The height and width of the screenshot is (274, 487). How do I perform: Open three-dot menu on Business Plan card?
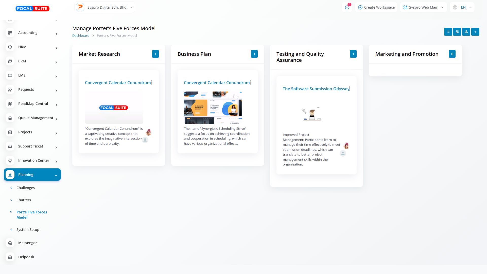click(x=251, y=82)
